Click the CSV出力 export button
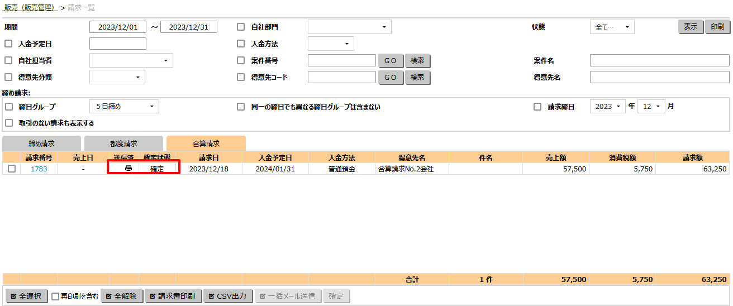The image size is (733, 306). tap(227, 296)
